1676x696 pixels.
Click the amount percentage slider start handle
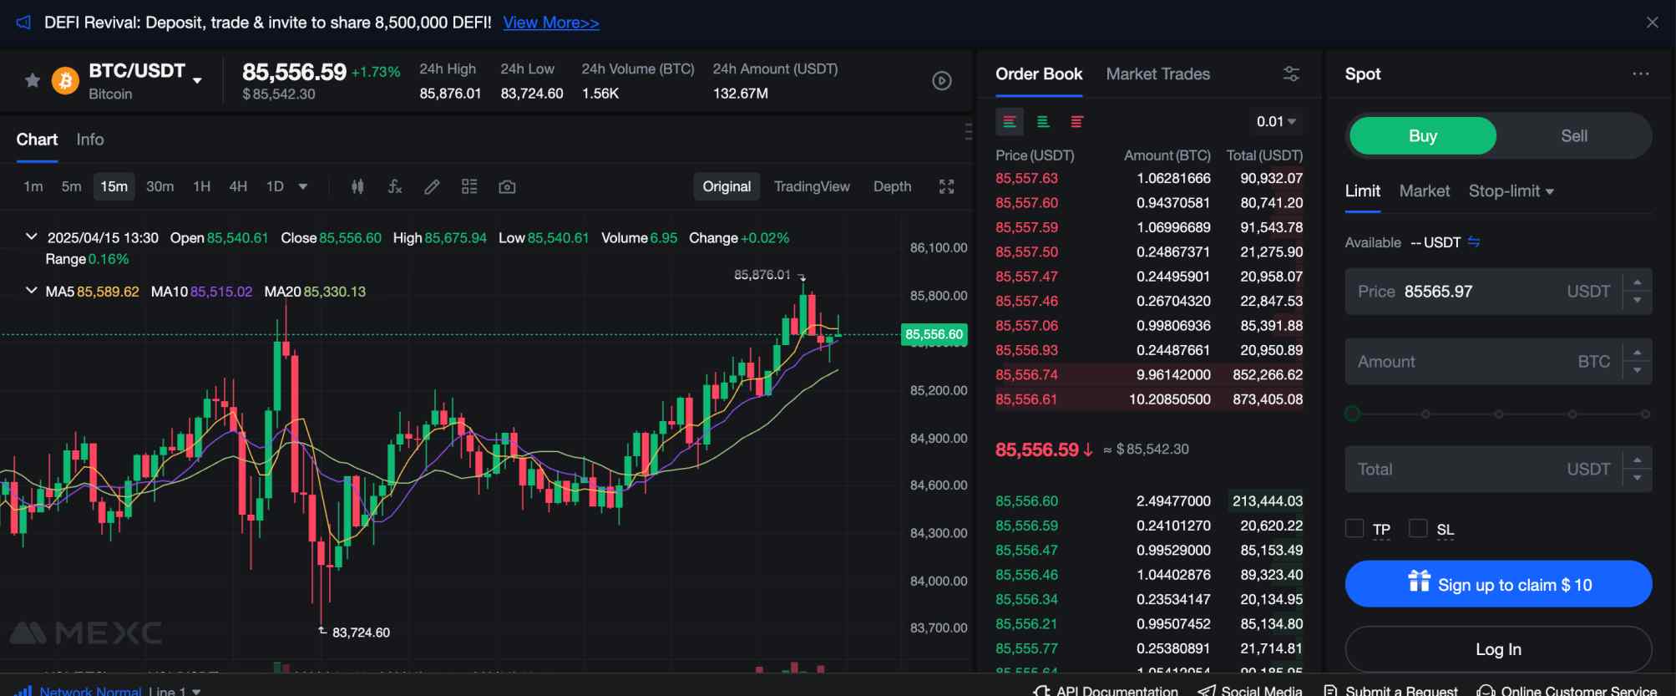(x=1353, y=414)
